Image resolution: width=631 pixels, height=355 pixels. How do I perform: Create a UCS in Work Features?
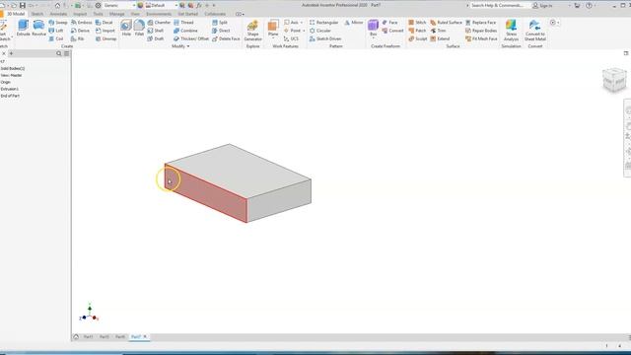(291, 38)
